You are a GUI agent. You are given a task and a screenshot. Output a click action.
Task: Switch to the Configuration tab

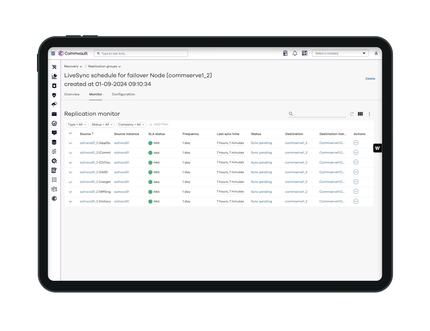coord(123,94)
